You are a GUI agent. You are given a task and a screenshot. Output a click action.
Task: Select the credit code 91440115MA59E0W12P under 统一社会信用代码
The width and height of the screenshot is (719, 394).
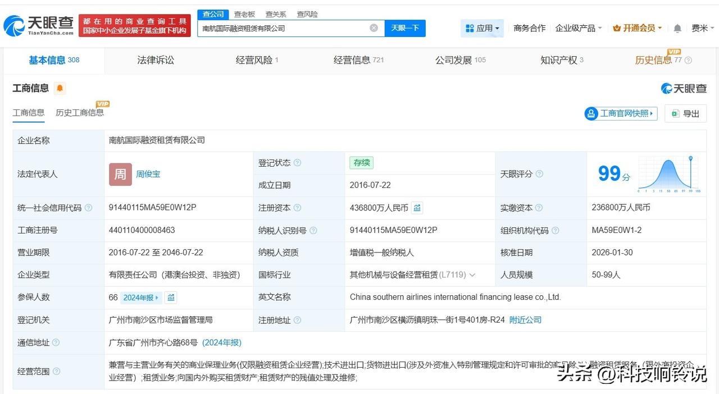coord(153,207)
